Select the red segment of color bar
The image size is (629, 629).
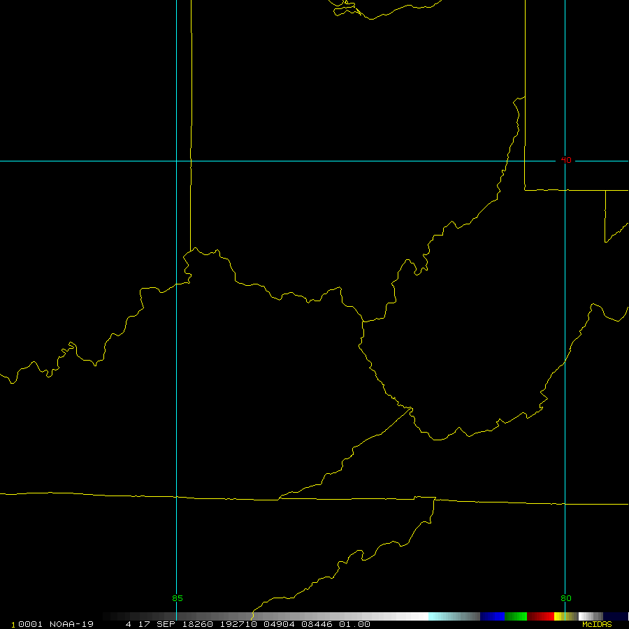(x=541, y=616)
